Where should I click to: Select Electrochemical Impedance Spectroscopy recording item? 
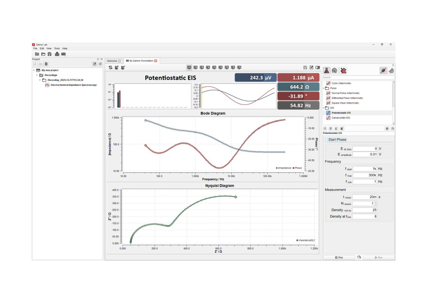tap(73, 85)
